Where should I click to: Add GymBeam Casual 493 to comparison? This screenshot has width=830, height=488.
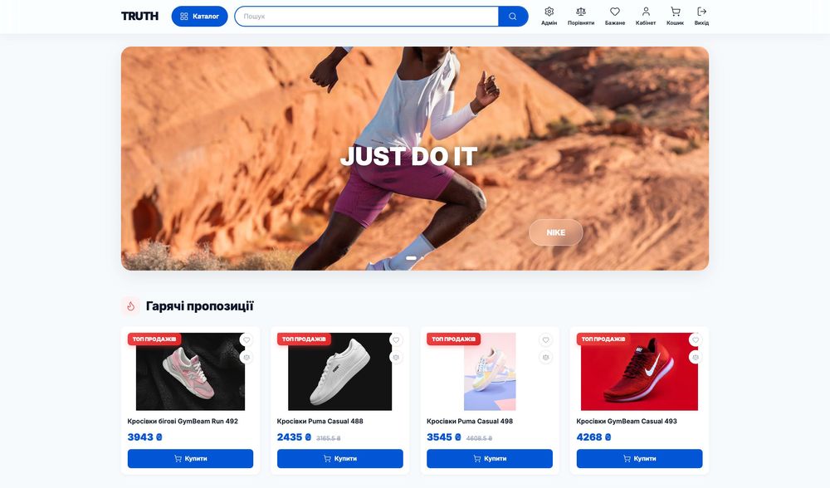pos(696,357)
